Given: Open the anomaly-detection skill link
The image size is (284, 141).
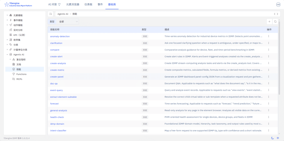Looking at the screenshot, I should [60, 36].
